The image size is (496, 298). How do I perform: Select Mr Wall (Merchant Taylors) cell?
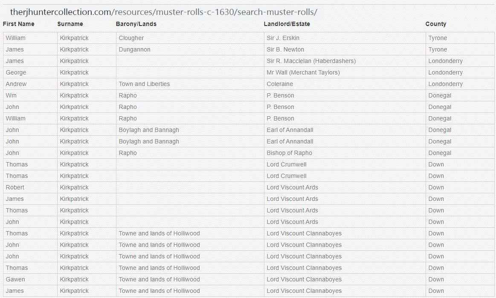pos(303,72)
